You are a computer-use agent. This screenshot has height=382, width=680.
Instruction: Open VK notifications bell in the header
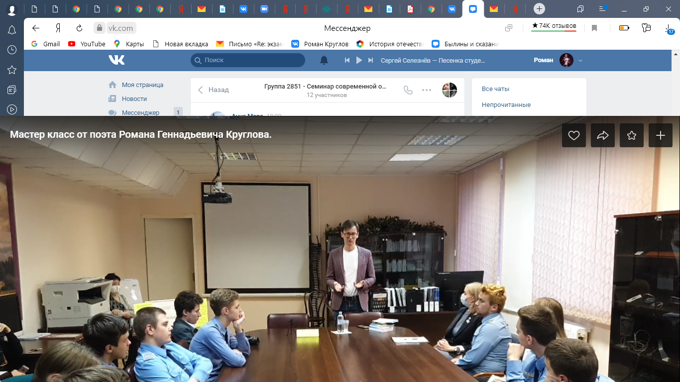[x=324, y=60]
